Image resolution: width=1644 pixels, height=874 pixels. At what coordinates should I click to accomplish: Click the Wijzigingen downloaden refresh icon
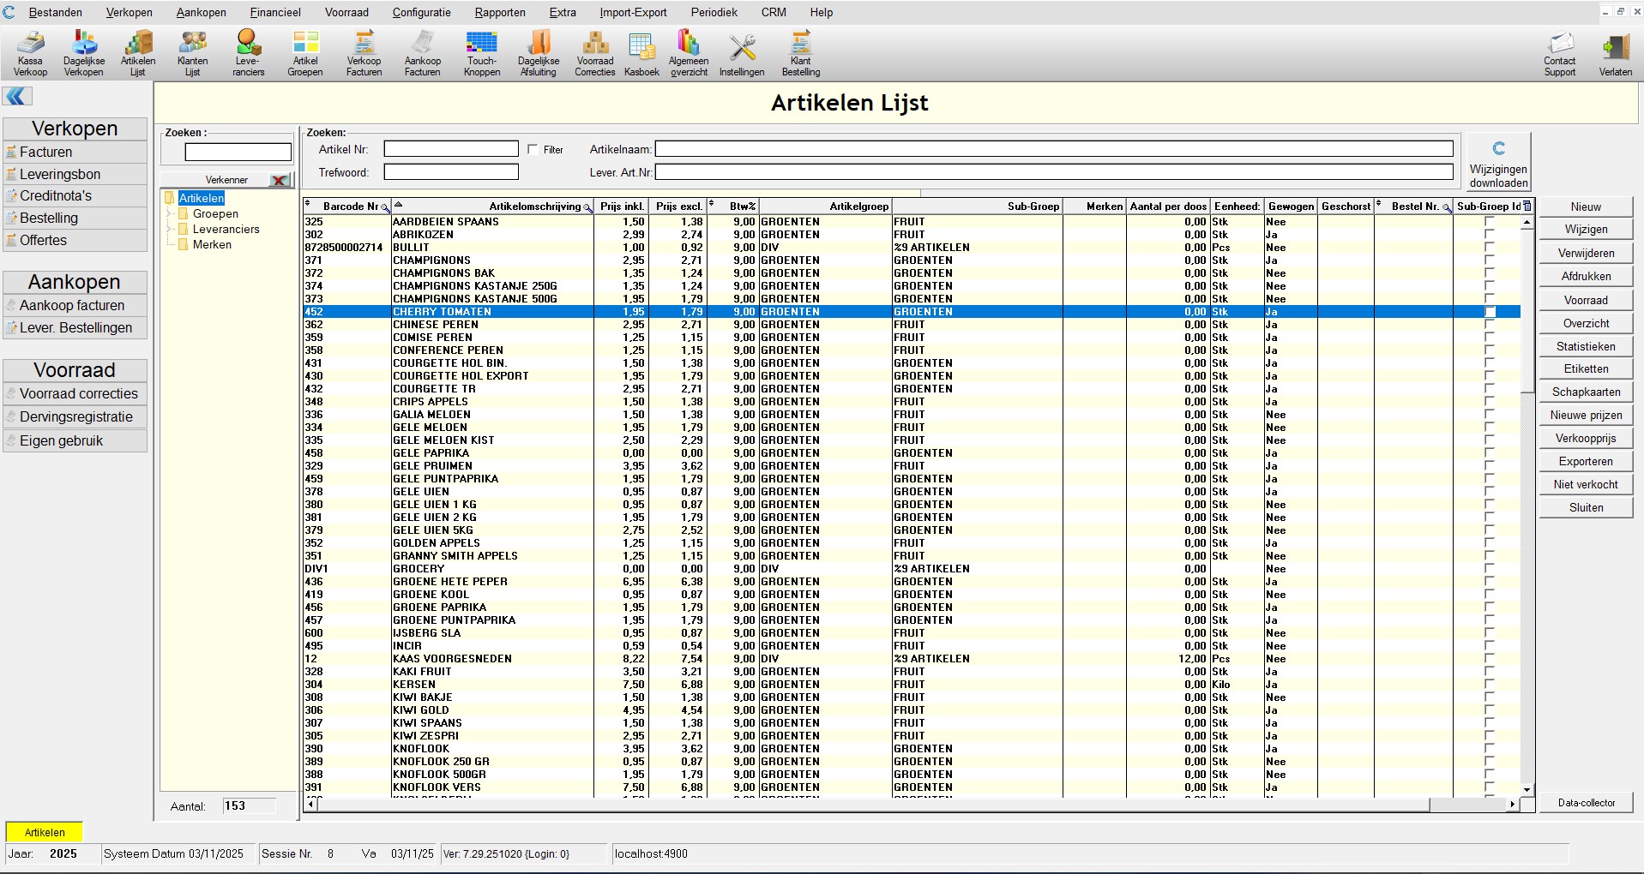pyautogui.click(x=1498, y=149)
